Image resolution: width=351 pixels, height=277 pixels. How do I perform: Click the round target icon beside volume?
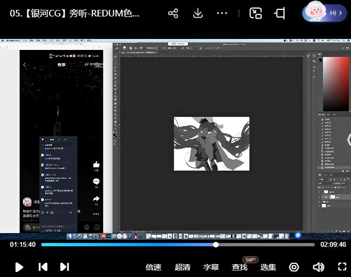(x=294, y=267)
